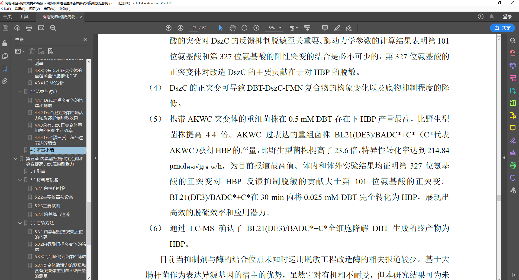
Task: Select the highlight text pen tool
Action: tap(337, 28)
